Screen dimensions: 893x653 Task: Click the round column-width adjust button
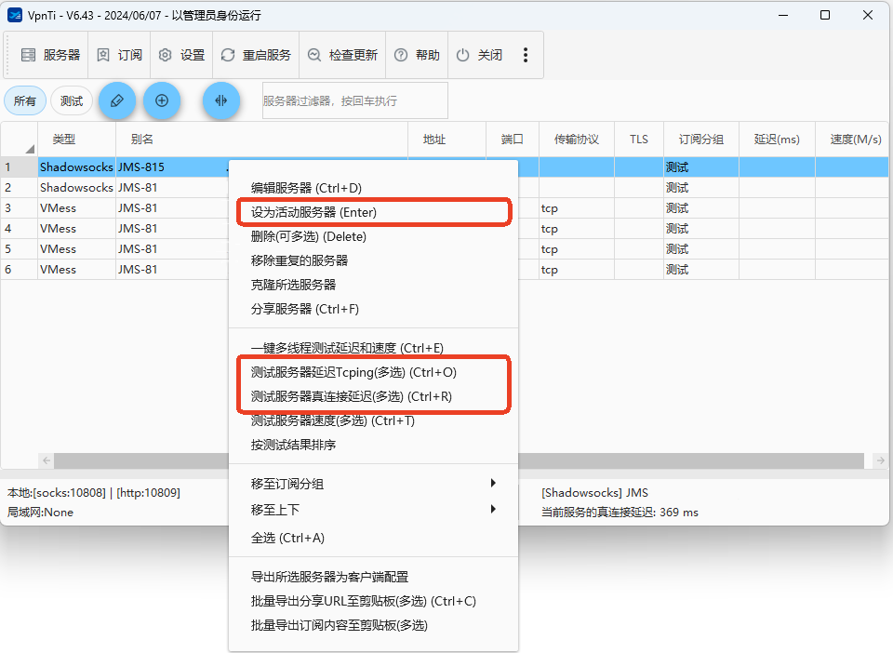click(221, 100)
